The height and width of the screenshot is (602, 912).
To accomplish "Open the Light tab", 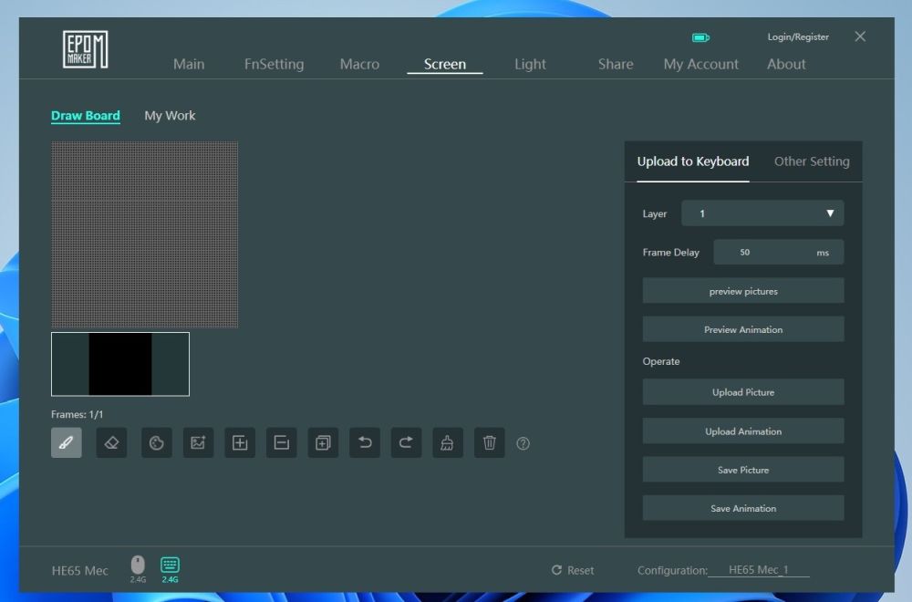I will coord(530,64).
